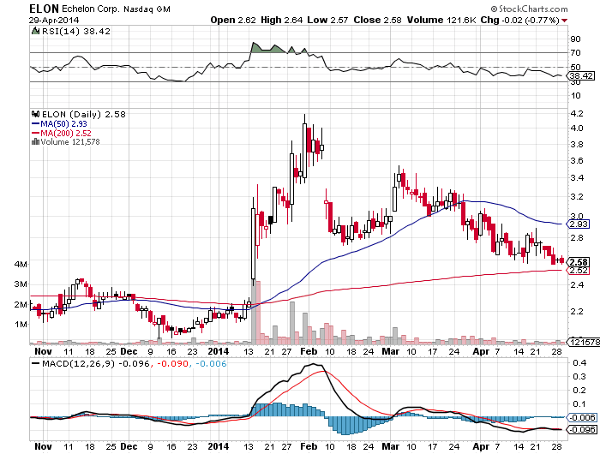
Task: Click the -0.096 tag on MACD axis
Action: pos(583,429)
